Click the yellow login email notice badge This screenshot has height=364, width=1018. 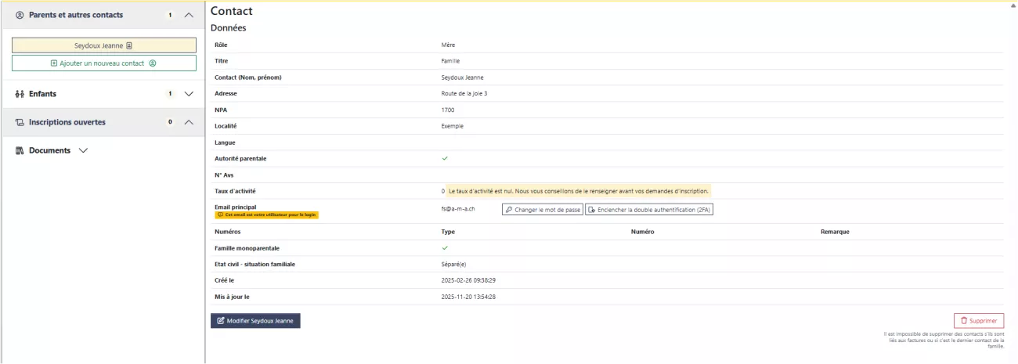click(x=266, y=214)
